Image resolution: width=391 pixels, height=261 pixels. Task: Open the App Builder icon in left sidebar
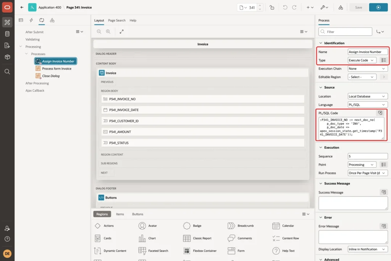[x=7, y=22]
